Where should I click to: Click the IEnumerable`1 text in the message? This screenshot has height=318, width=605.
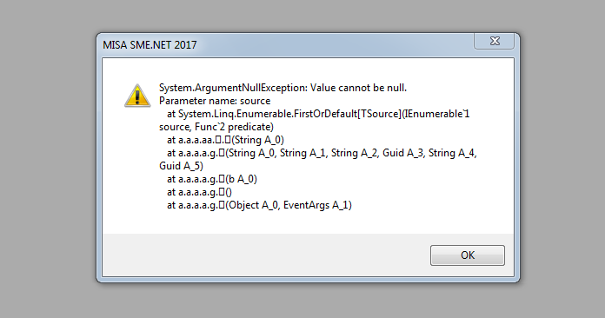coord(435,114)
